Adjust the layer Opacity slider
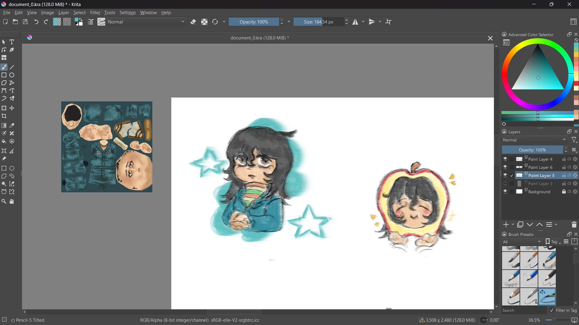Image resolution: width=579 pixels, height=325 pixels. point(532,150)
